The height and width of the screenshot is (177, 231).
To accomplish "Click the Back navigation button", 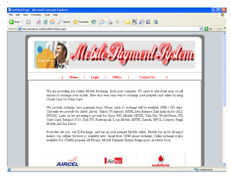I will tap(14, 22).
